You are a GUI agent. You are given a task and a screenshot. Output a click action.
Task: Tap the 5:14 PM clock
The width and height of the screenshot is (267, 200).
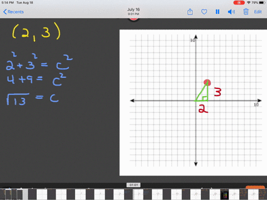click(8, 3)
